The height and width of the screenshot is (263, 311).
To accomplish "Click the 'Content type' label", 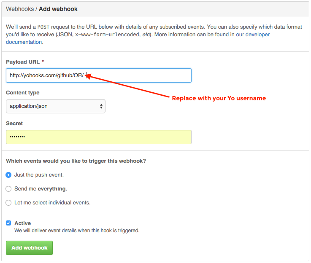I will click(23, 93).
